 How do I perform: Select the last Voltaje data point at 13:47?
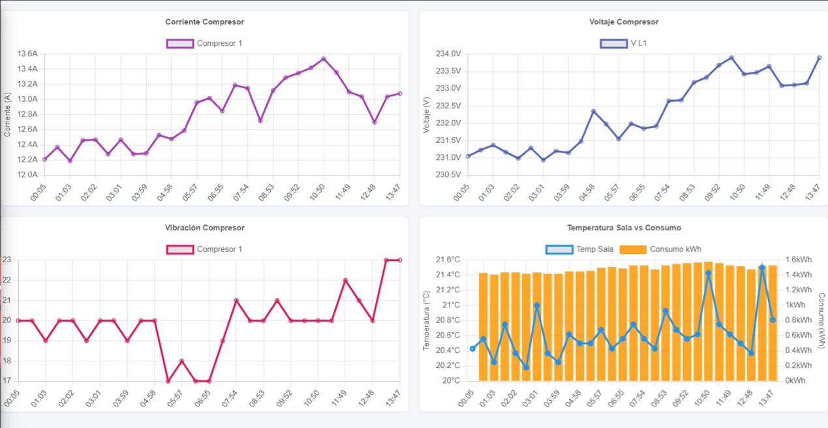[x=819, y=57]
